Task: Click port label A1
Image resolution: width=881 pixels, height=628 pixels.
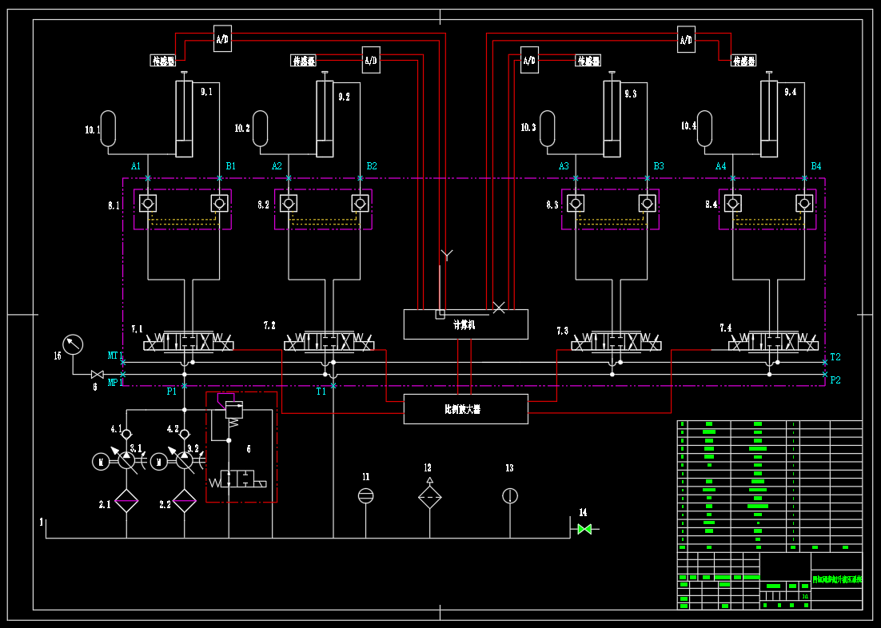Action: coord(135,166)
